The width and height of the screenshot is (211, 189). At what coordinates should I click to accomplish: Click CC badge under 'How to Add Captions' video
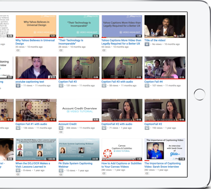104,174
